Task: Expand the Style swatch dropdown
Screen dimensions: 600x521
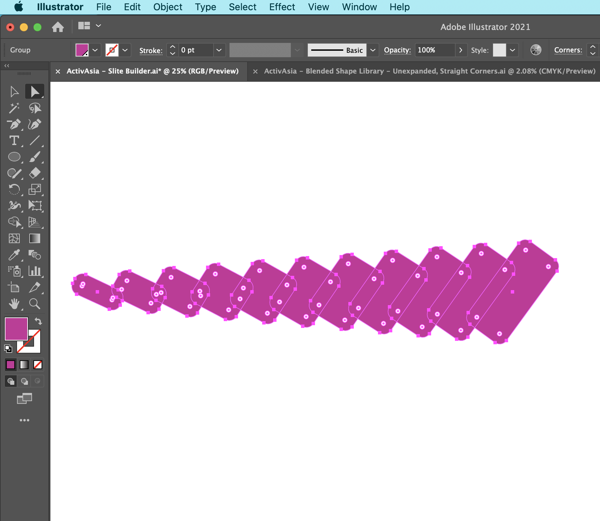Action: tap(512, 50)
